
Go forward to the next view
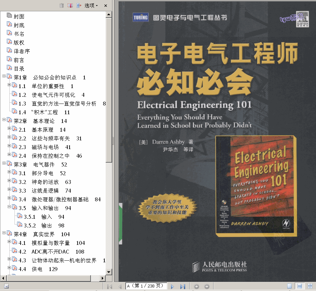click(207, 286)
